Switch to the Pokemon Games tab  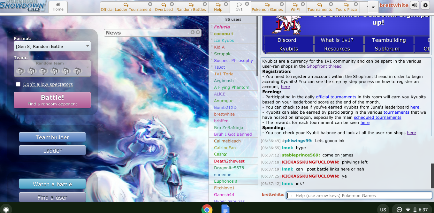tap(267, 7)
